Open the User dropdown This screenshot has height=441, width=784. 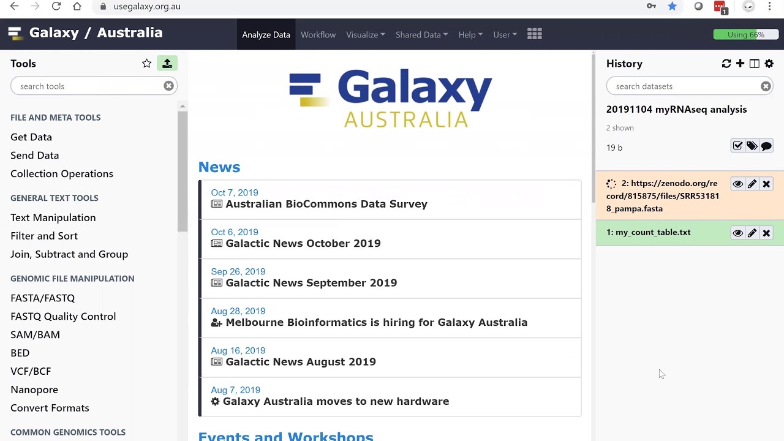click(x=505, y=35)
